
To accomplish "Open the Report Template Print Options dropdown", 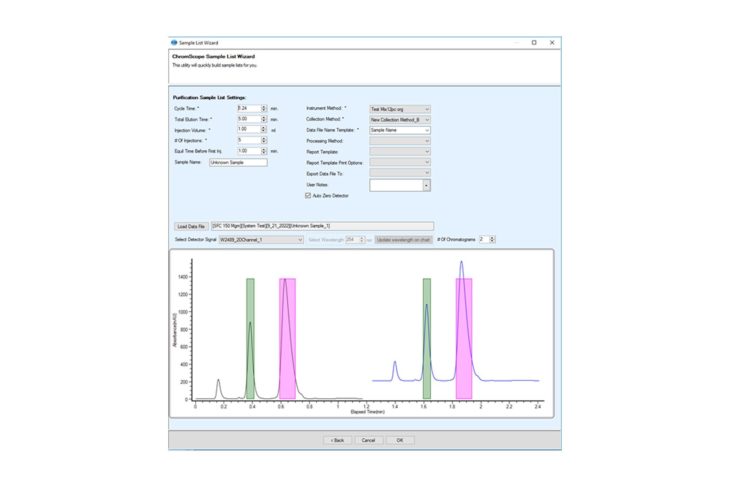I will click(400, 162).
